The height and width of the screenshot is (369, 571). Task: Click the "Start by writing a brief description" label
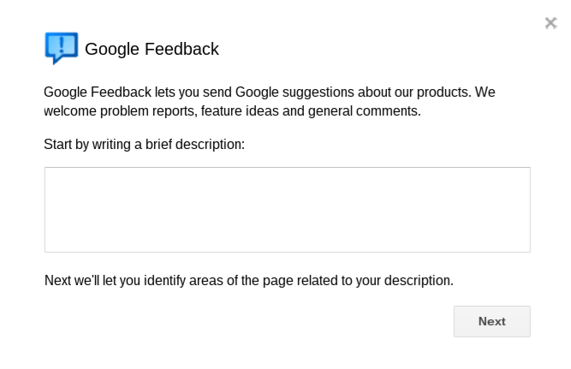pyautogui.click(x=144, y=144)
